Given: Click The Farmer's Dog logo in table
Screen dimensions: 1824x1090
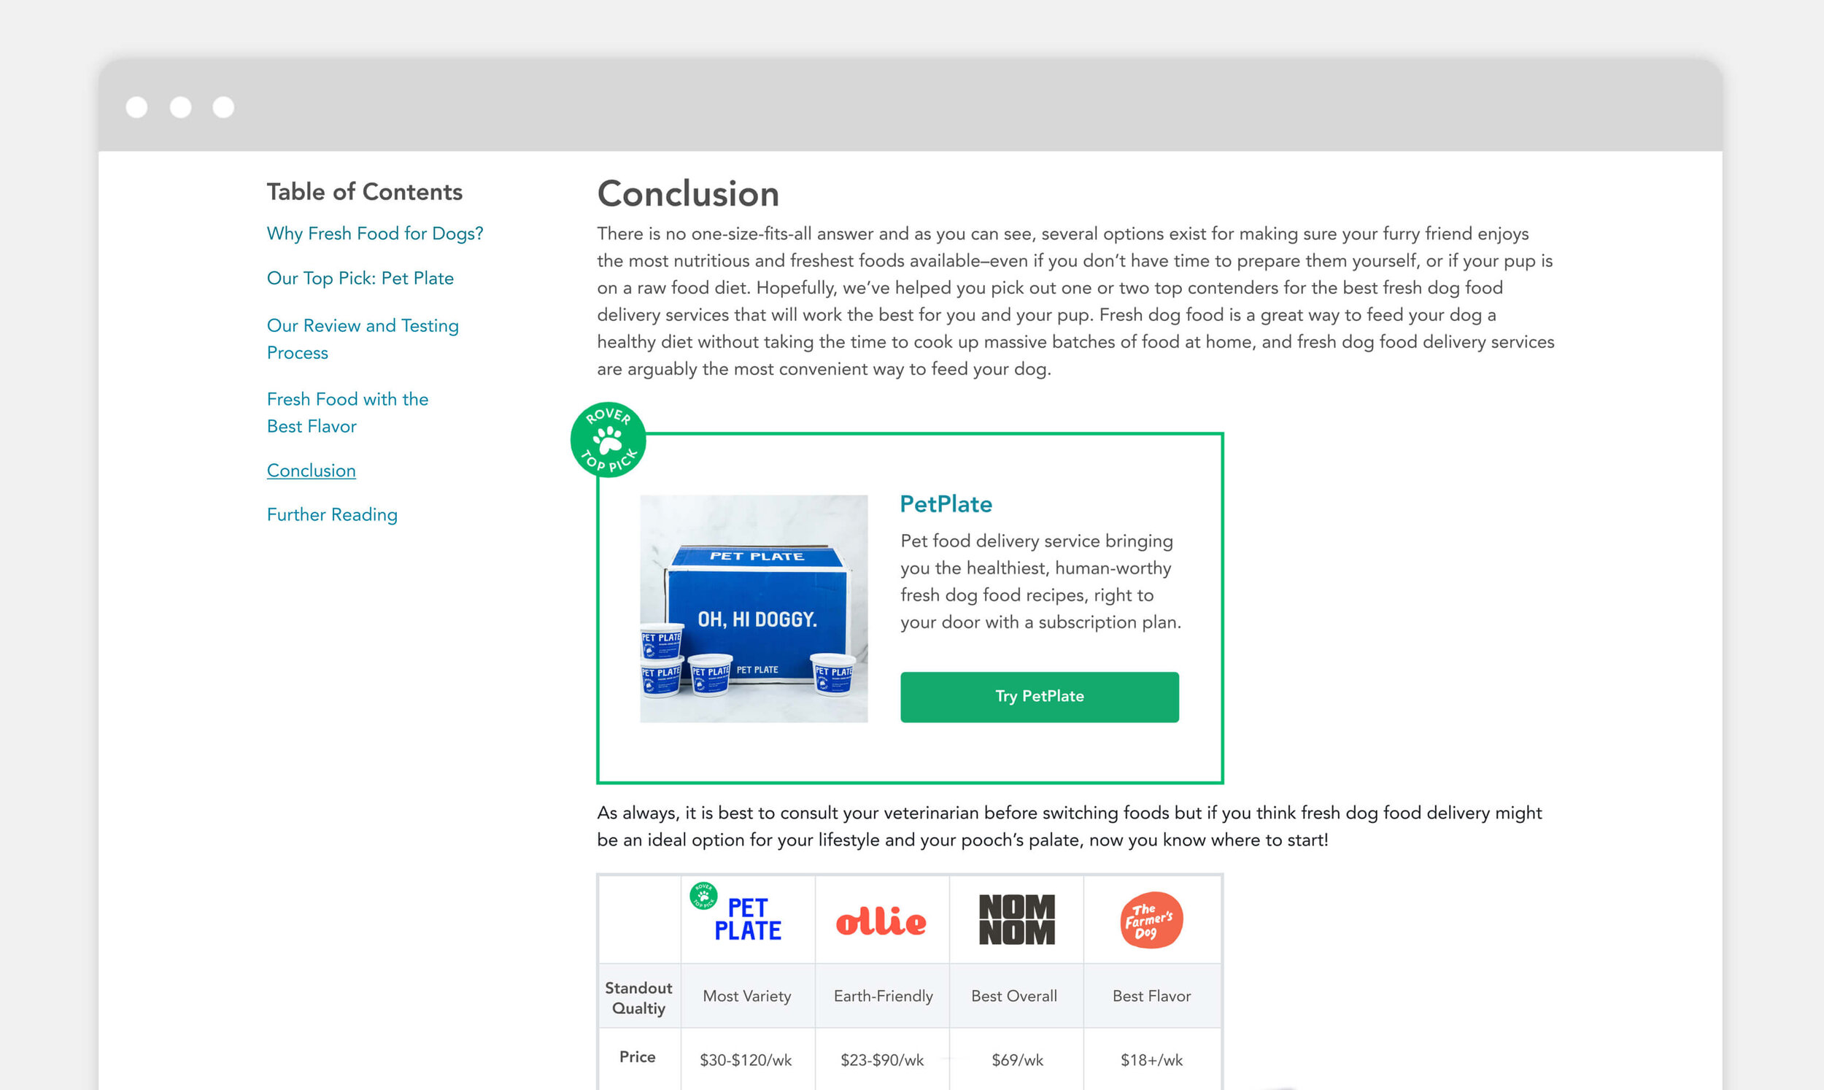Looking at the screenshot, I should pos(1151,920).
